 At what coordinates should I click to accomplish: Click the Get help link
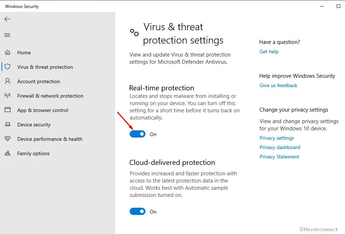click(x=269, y=51)
